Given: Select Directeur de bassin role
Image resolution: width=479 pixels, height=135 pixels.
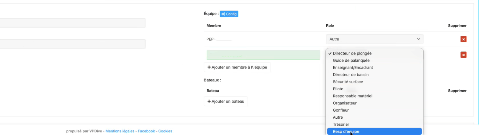Looking at the screenshot, I should coord(351,75).
